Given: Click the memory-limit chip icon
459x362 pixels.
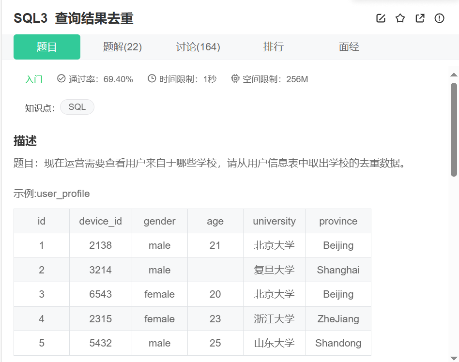Looking at the screenshot, I should [235, 78].
